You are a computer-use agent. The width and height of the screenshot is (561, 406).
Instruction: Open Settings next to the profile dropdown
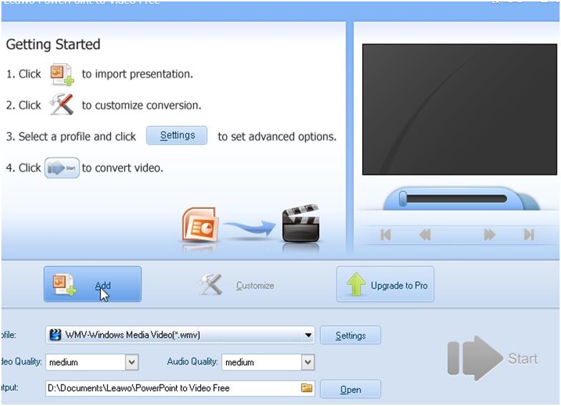(x=350, y=335)
